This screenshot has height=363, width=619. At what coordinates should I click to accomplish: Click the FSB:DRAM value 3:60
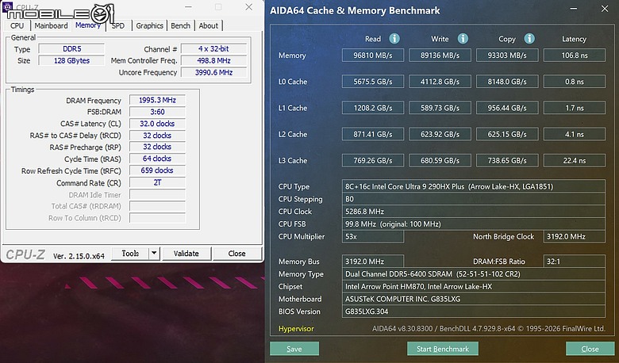[157, 112]
